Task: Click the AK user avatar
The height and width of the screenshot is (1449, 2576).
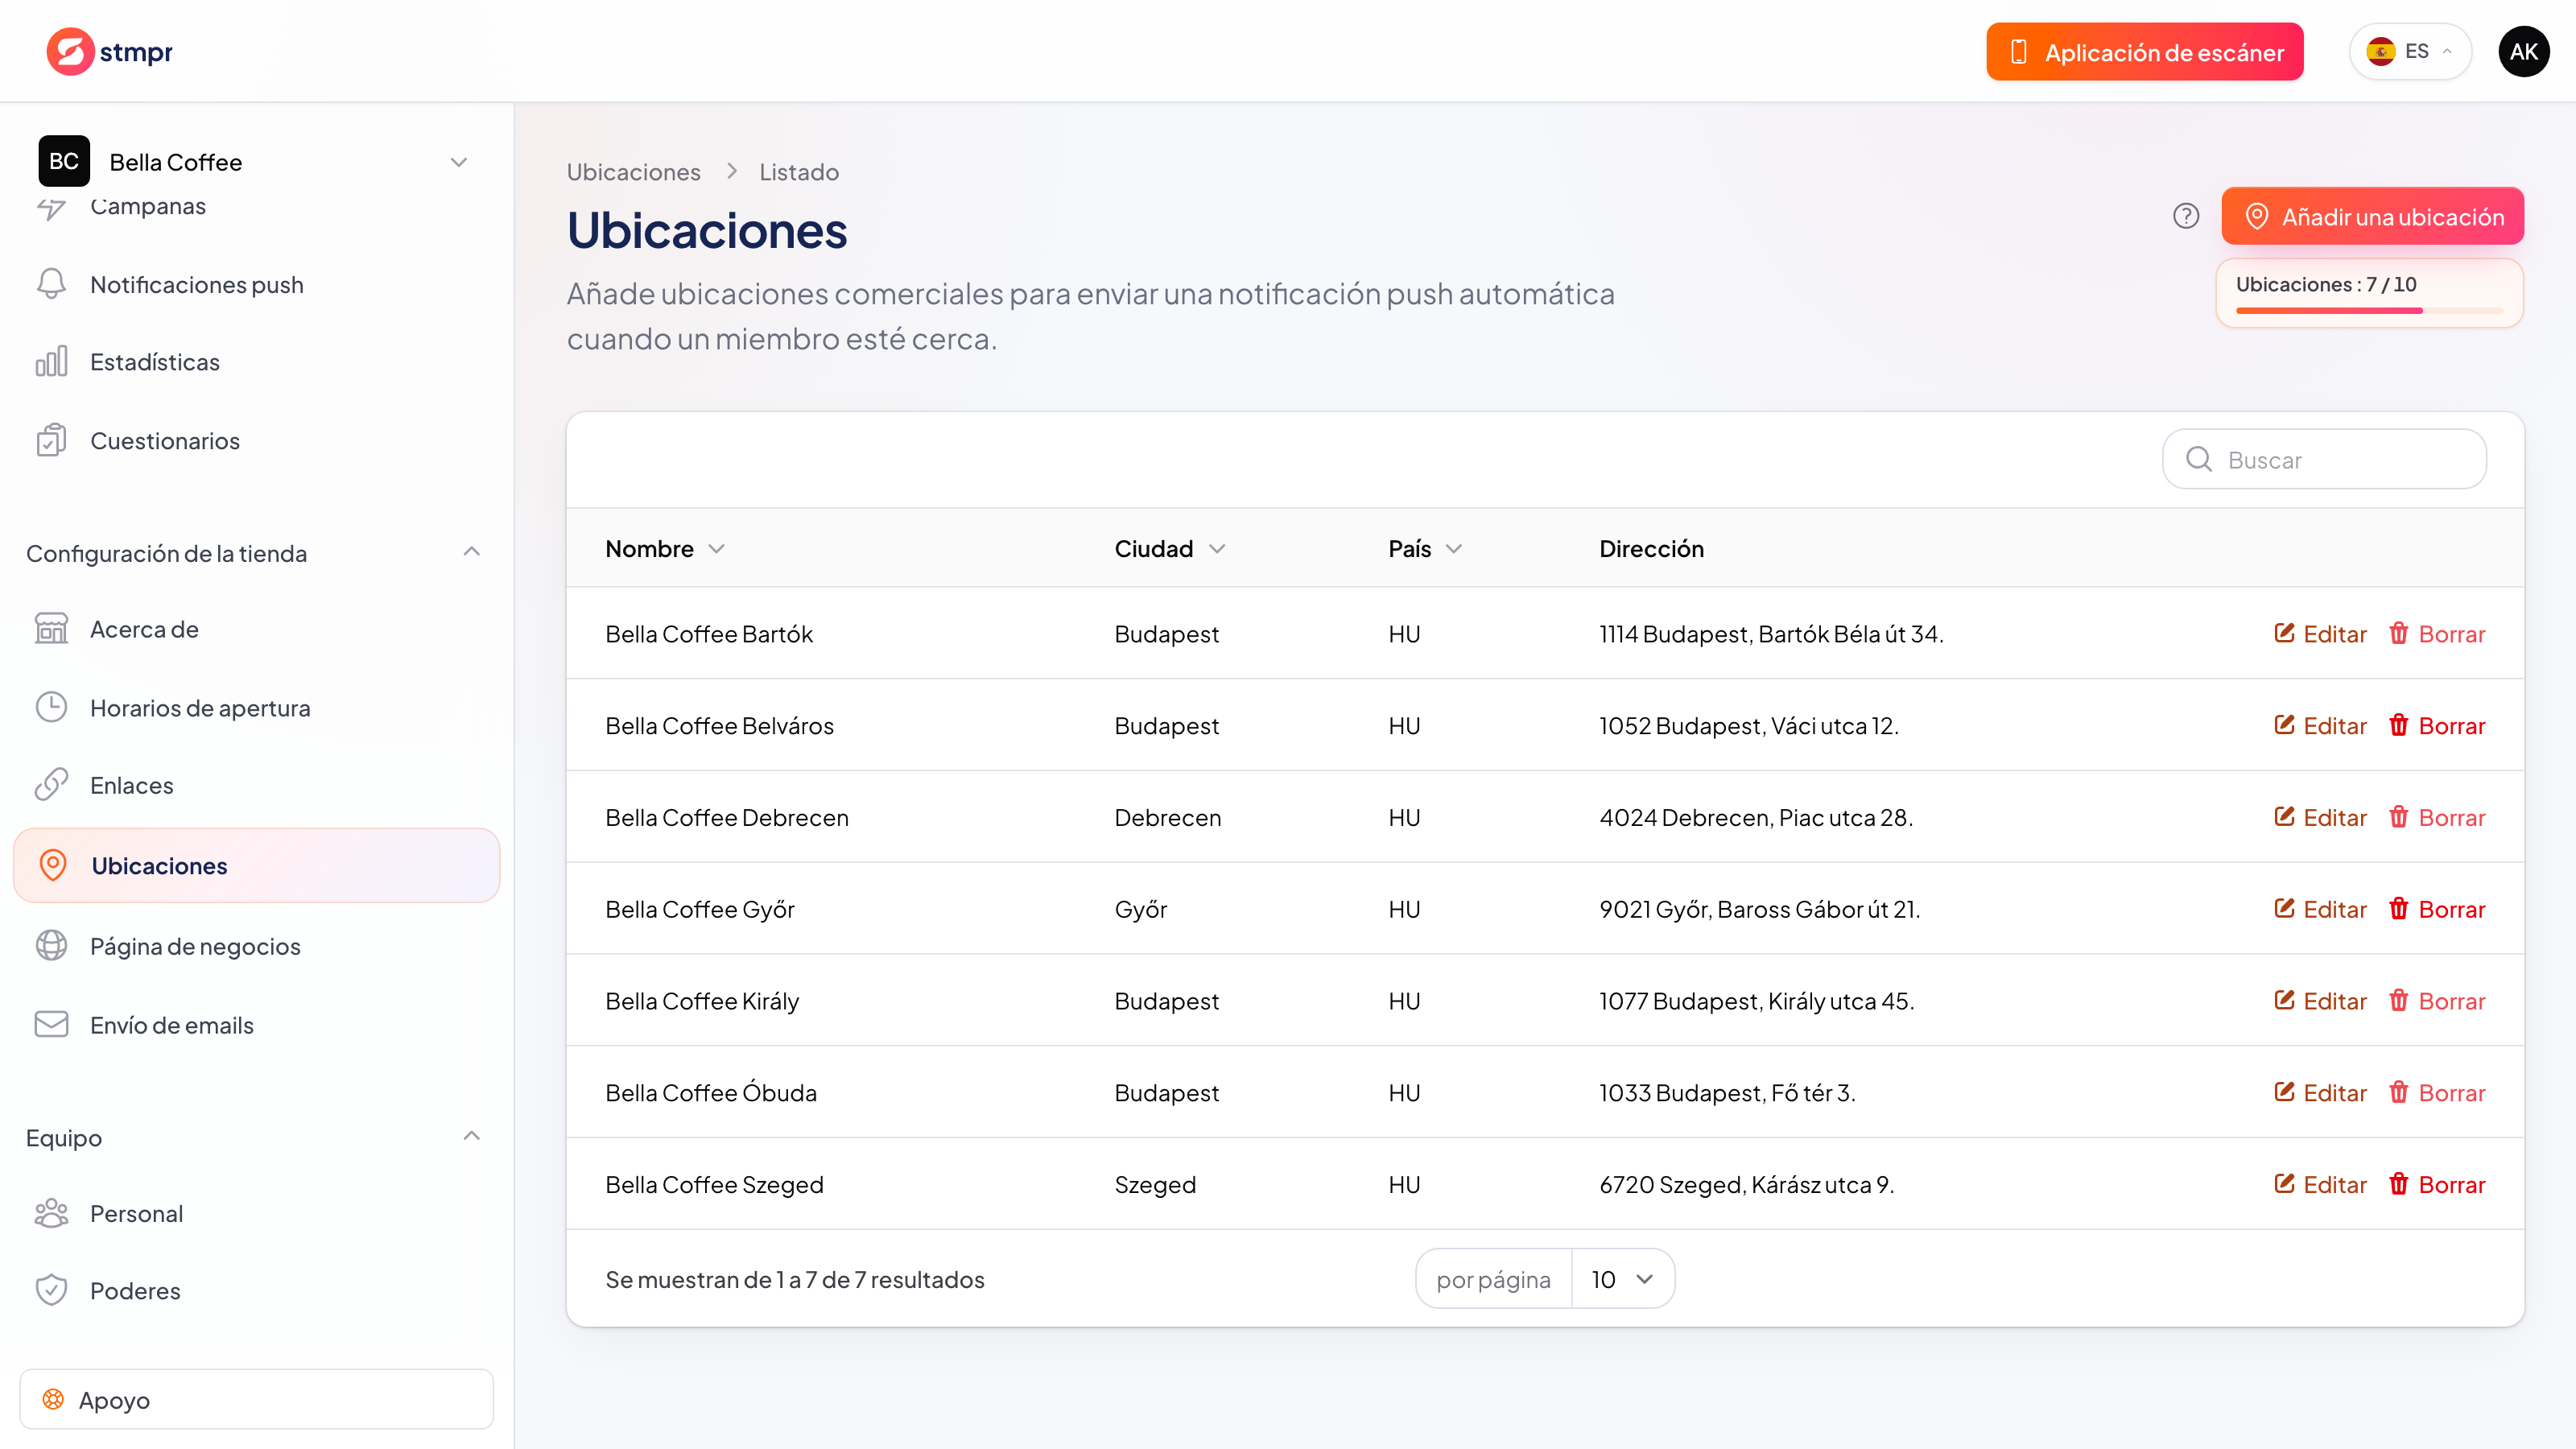Action: (x=2523, y=51)
